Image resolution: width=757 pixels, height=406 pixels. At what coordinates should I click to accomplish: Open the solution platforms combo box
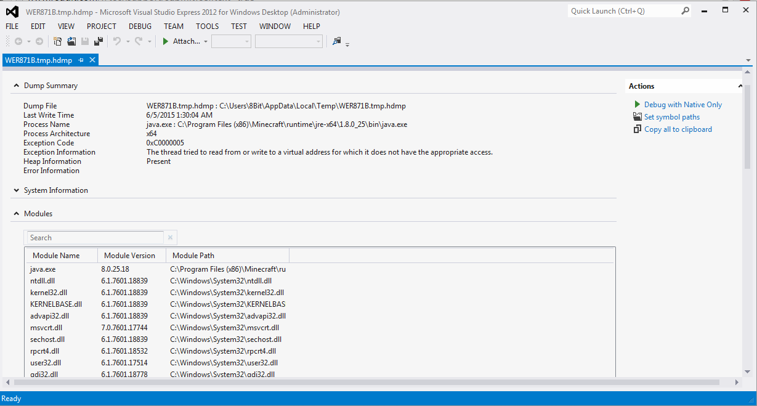289,41
